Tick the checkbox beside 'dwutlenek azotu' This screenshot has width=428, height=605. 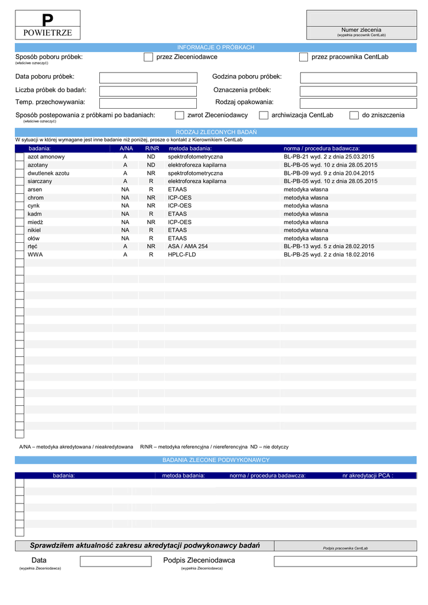pos(20,173)
